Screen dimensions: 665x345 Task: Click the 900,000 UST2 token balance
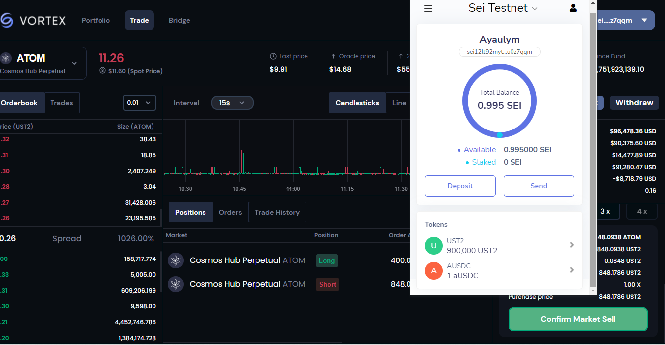472,251
